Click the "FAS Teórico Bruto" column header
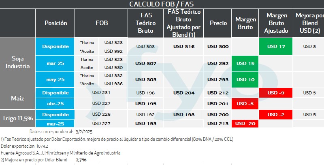 click(x=146, y=23)
